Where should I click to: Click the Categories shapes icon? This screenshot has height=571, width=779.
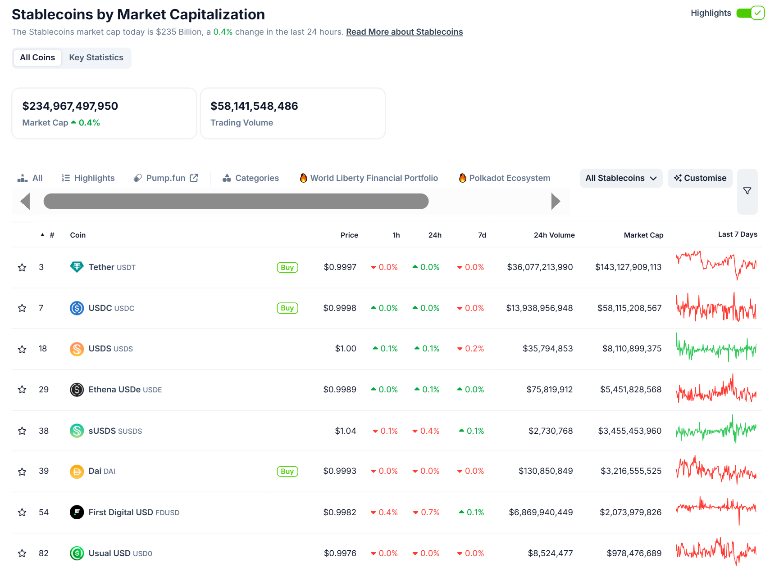227,178
